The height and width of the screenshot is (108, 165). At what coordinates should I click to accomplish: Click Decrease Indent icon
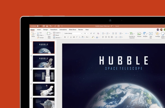pos(113,33)
